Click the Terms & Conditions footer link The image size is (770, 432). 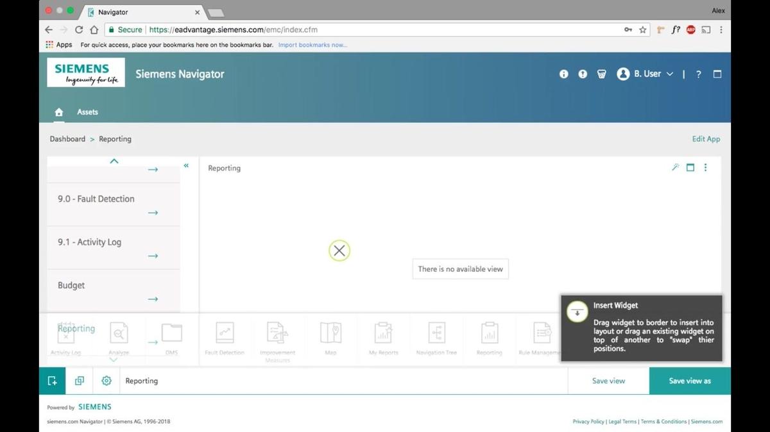[663, 421]
